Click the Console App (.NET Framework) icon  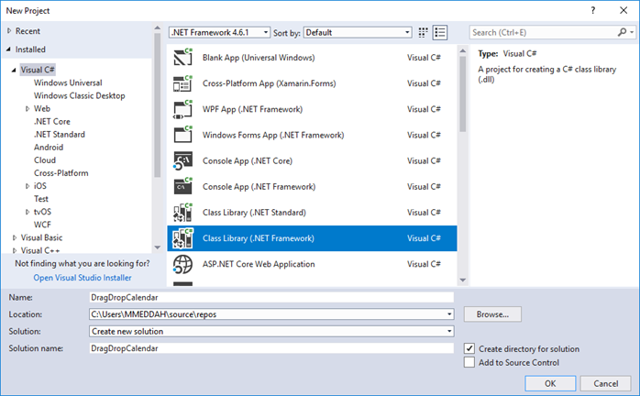(x=182, y=187)
